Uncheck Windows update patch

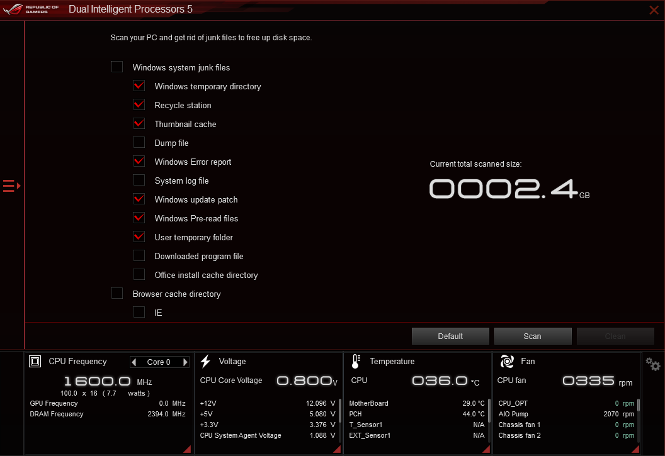click(x=139, y=199)
